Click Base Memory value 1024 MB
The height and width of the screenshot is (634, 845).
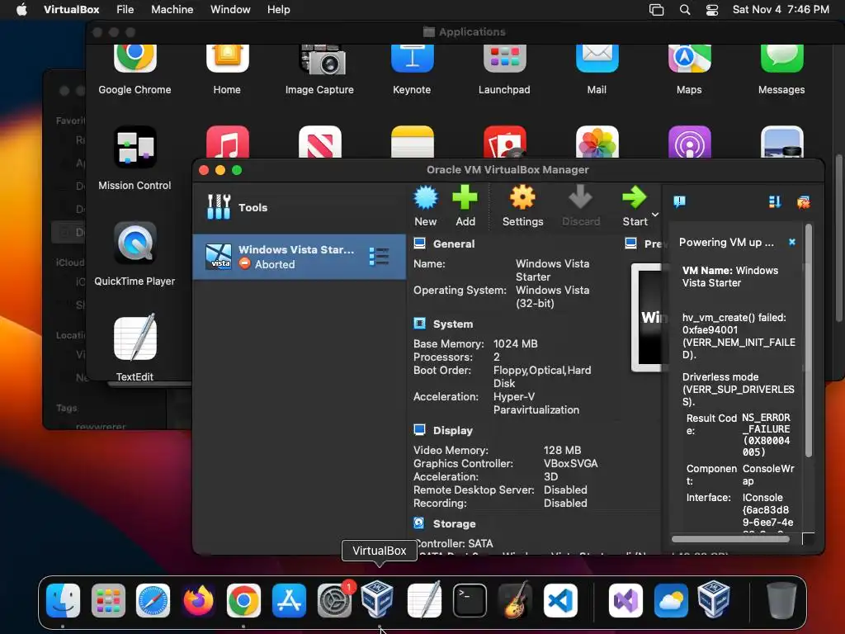(x=515, y=344)
